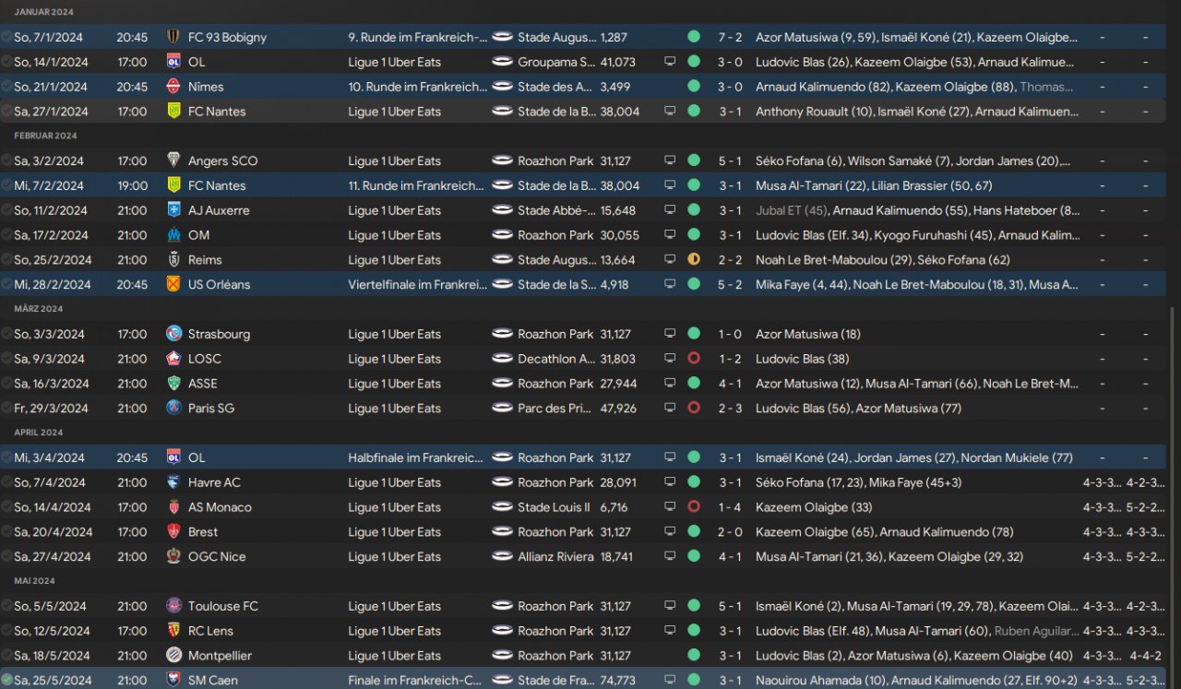
Task: Click the Nîmes club badge
Action: pyautogui.click(x=173, y=87)
